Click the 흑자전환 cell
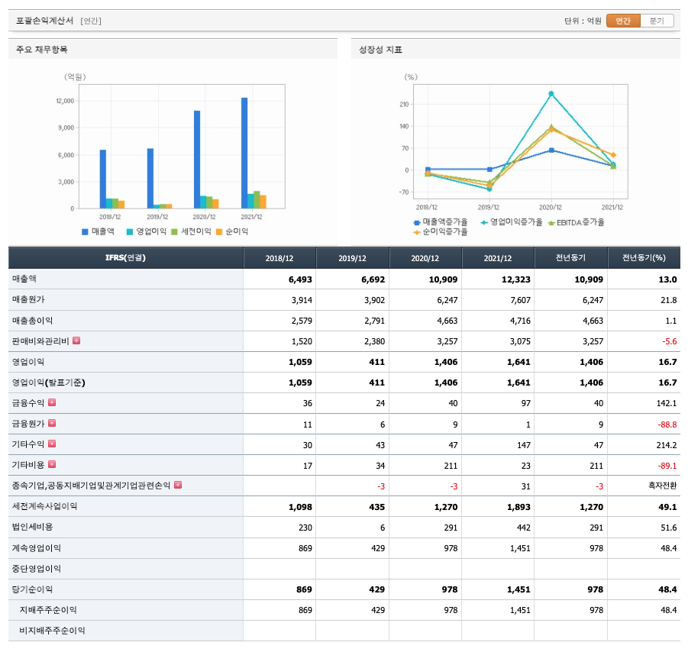688x652 pixels. click(x=663, y=486)
